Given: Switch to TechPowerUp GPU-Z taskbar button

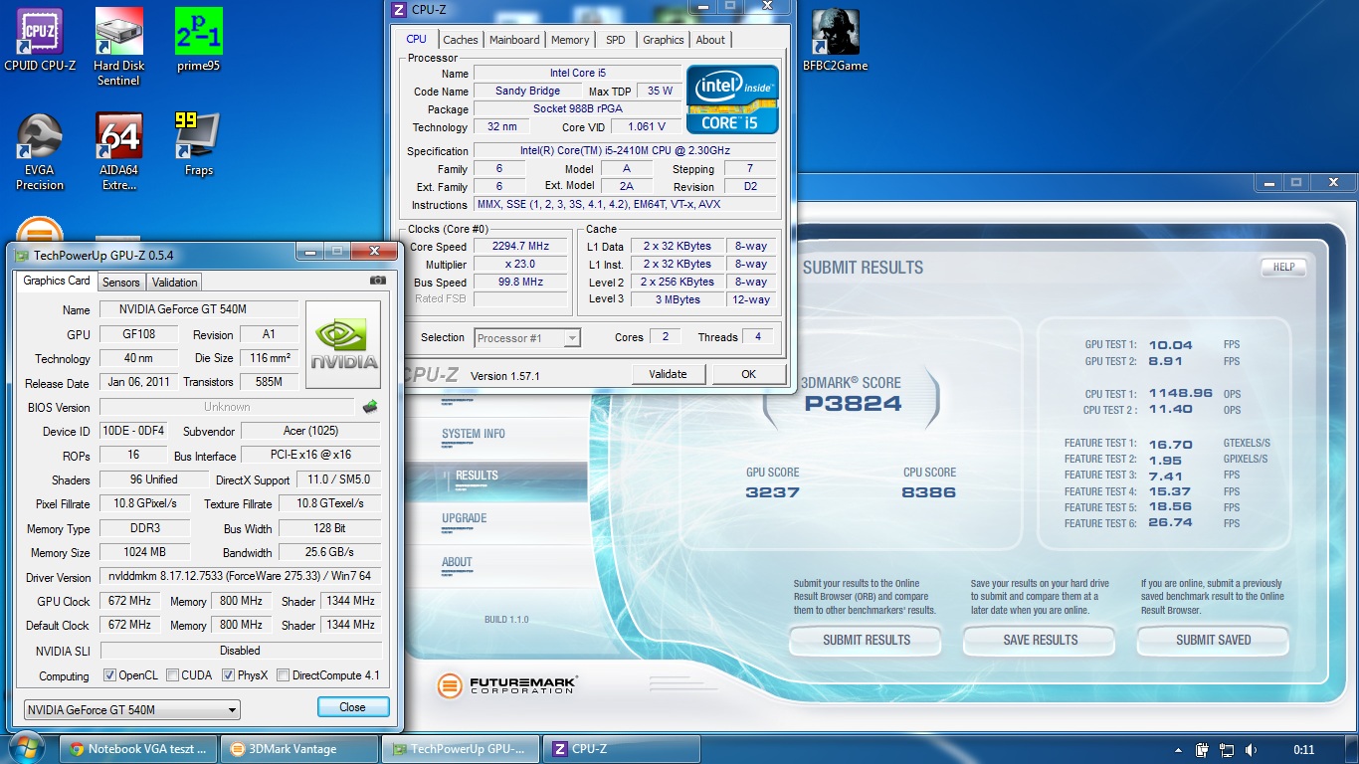Looking at the screenshot, I should pos(462,749).
